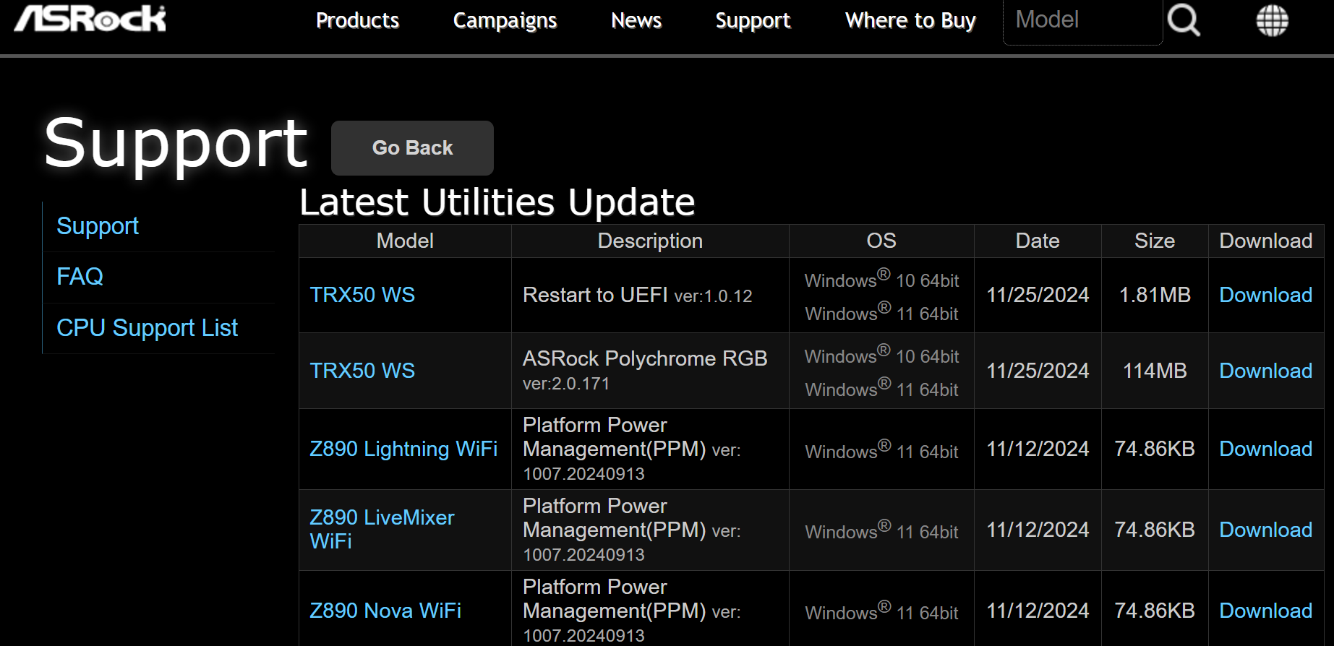Open Where to Buy menu

point(910,20)
